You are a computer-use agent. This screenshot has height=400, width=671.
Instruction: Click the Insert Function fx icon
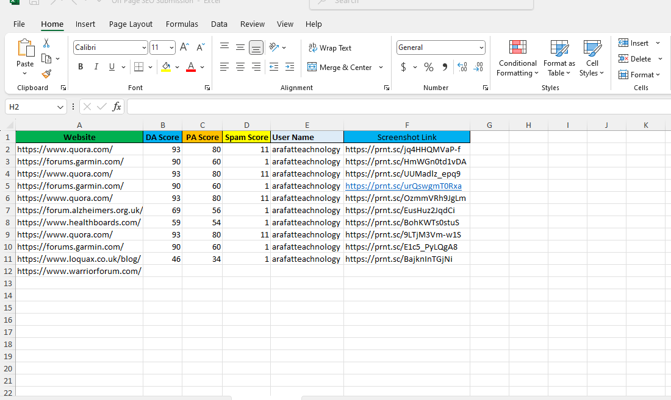click(x=117, y=107)
